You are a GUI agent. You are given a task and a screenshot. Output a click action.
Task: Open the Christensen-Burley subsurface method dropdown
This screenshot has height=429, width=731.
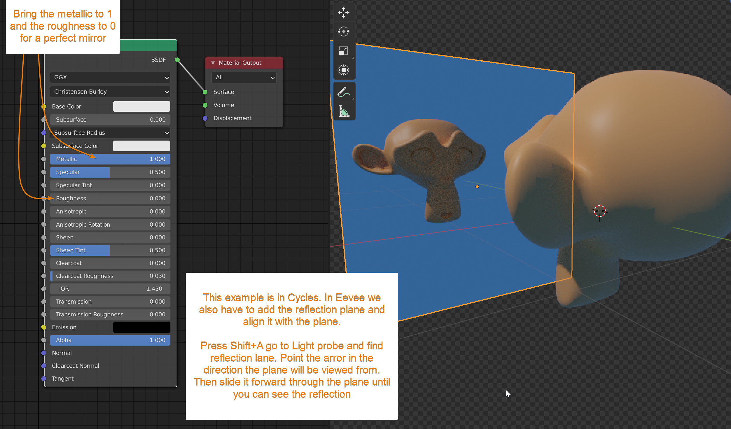[110, 92]
